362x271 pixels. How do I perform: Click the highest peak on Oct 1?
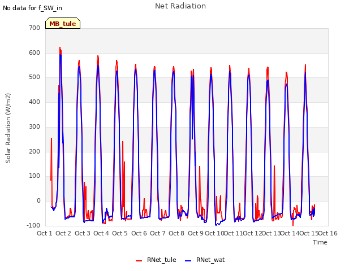point(60,47)
